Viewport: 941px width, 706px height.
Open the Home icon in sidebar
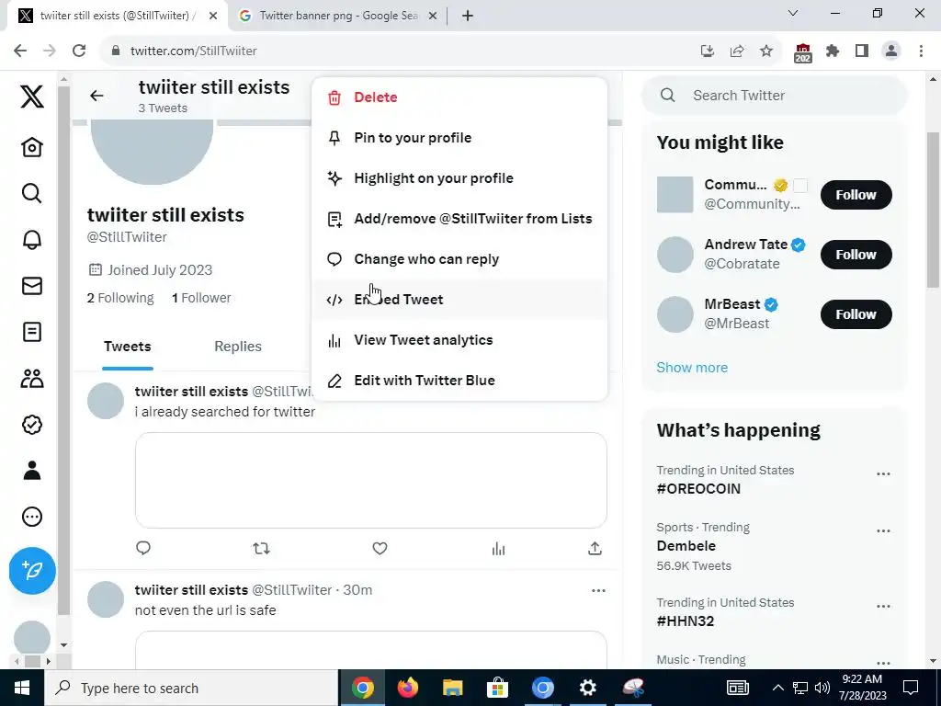(x=32, y=147)
